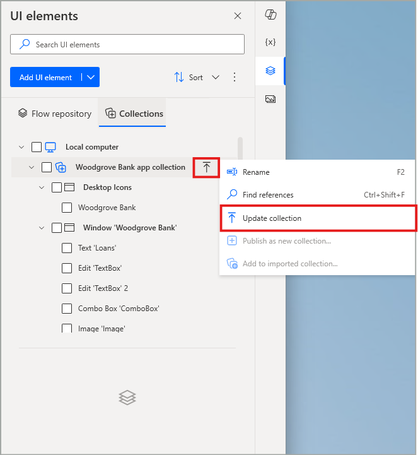Close the UI elements panel
This screenshot has height=455, width=418.
tap(238, 16)
